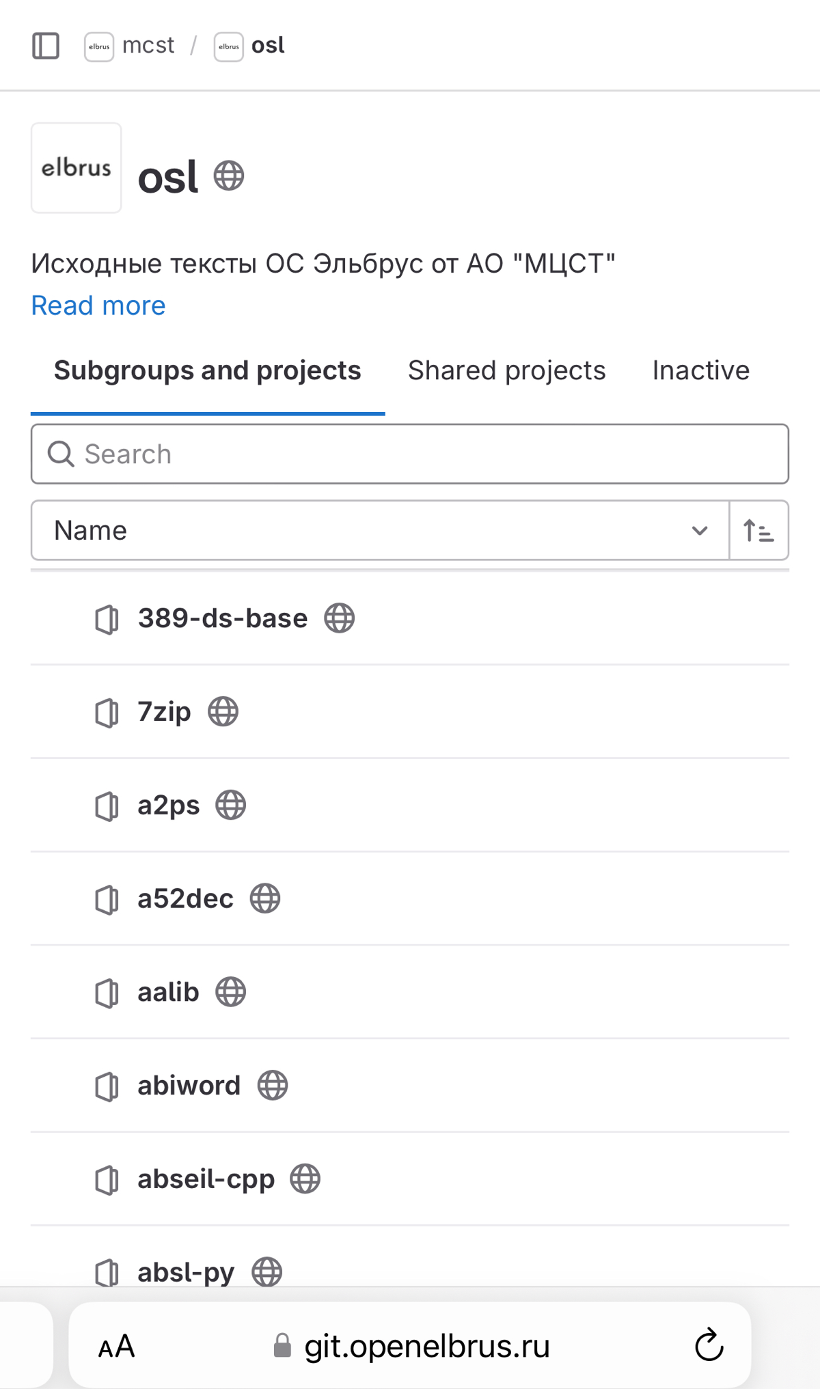Tap the globe icon next to abseil-cpp
820x1389 pixels.
[305, 1179]
